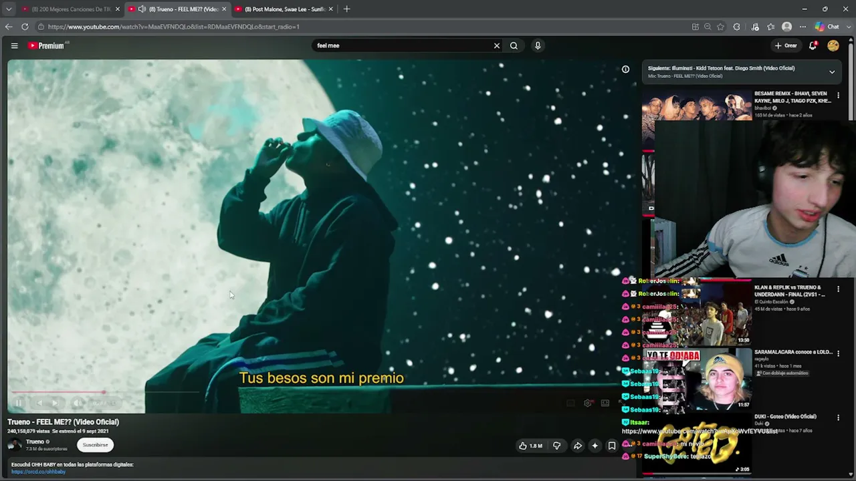Open DUKI - Goteo video title
The width and height of the screenshot is (856, 481).
tap(785, 416)
